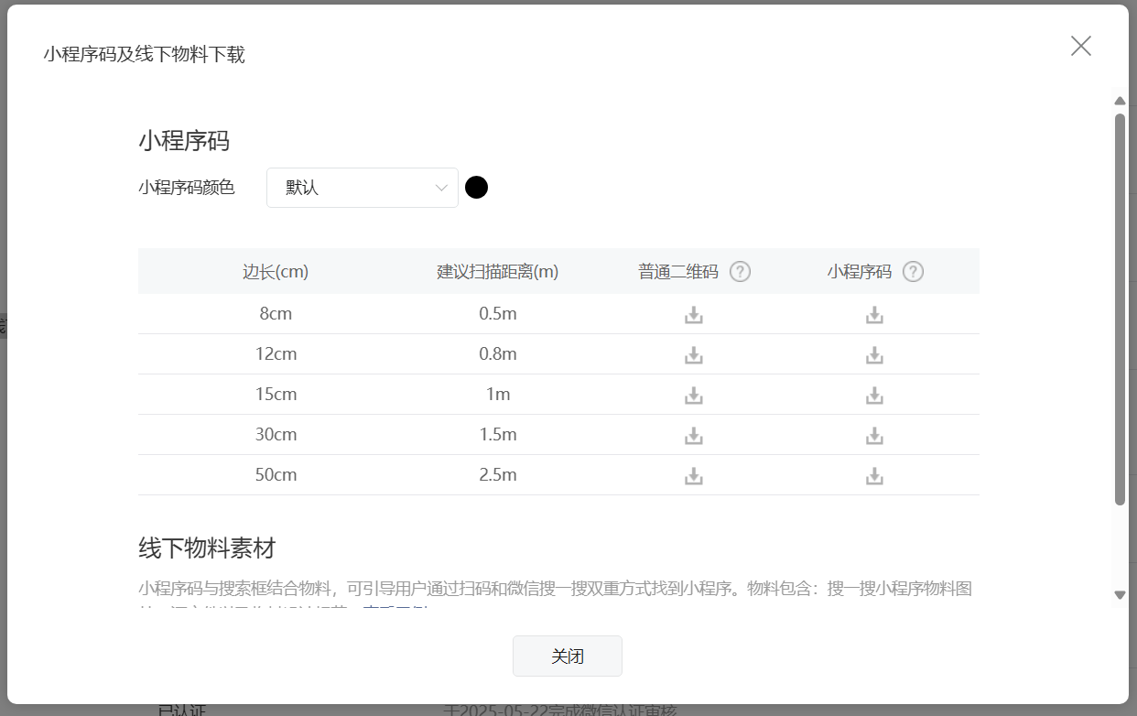Download the 8cm 普通二维码
Image resolution: width=1137 pixels, height=716 pixels.
pos(694,315)
